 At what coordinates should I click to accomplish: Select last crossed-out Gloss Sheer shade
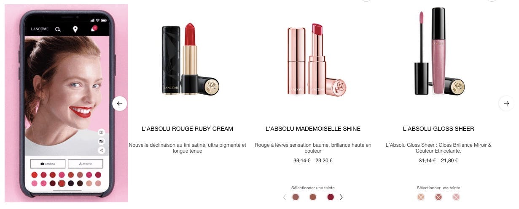(x=456, y=197)
